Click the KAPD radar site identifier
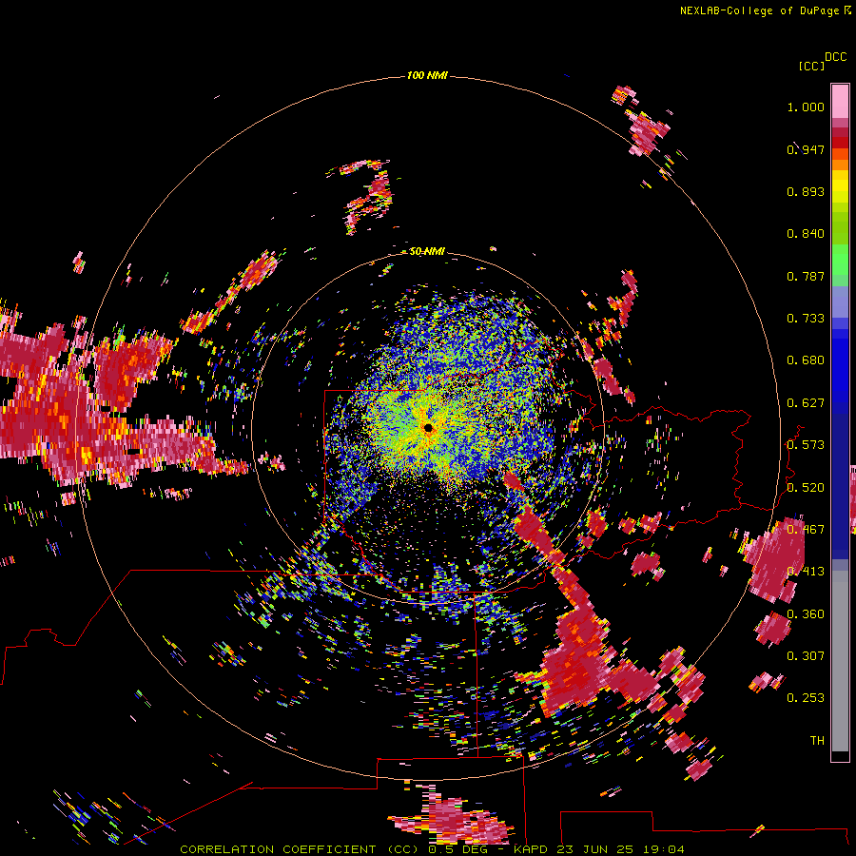The width and height of the screenshot is (856, 856). pyautogui.click(x=531, y=849)
